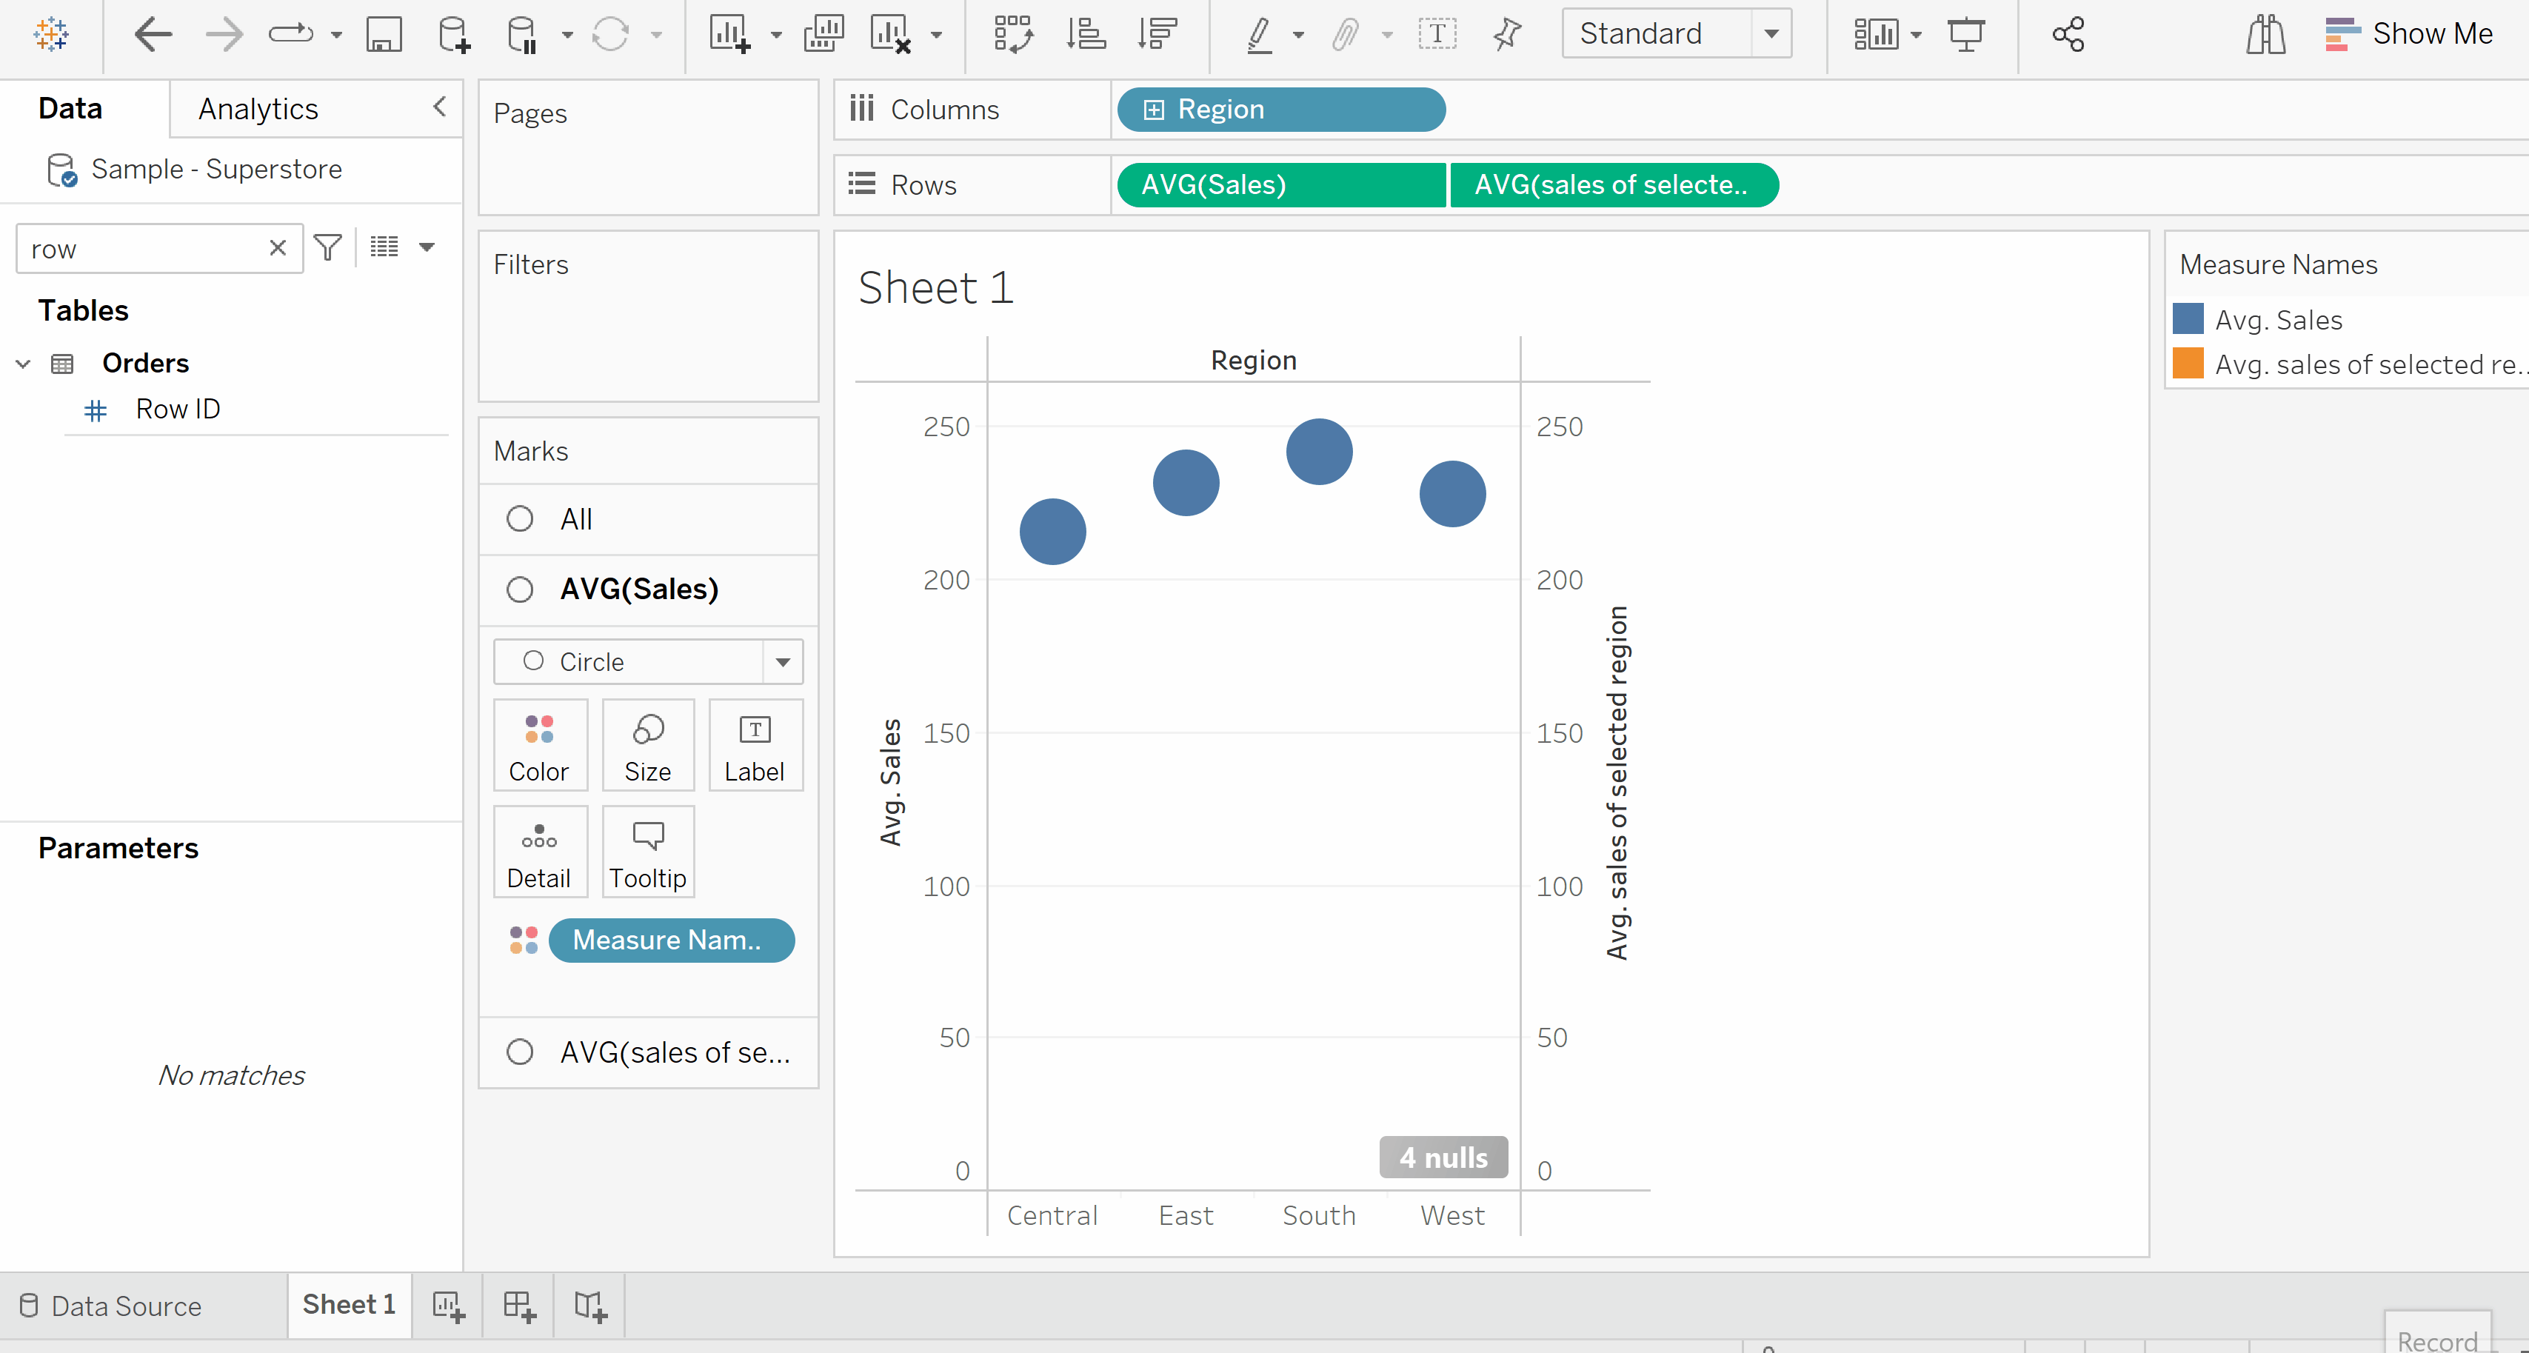
Task: Collapse the Orders table tree
Action: click(24, 364)
